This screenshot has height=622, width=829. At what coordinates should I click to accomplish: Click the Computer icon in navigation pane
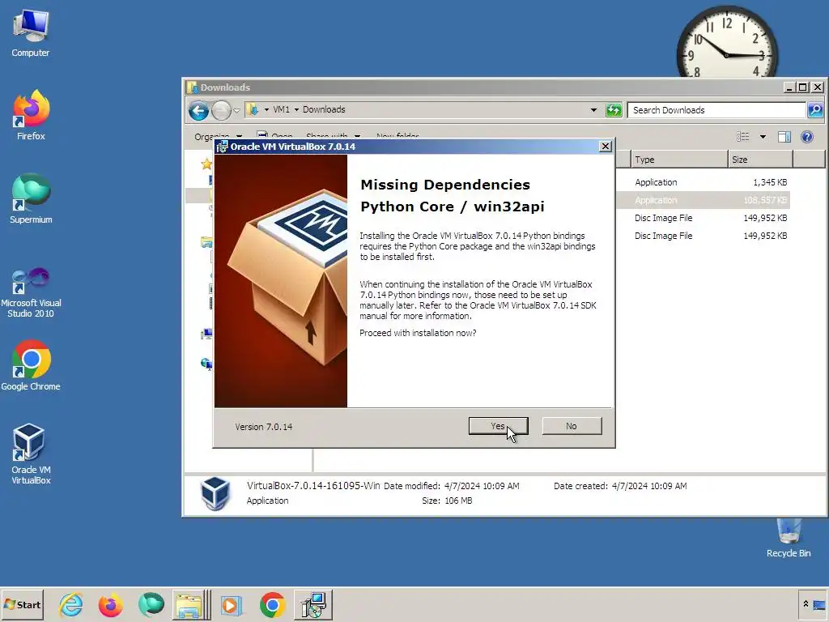pos(206,334)
